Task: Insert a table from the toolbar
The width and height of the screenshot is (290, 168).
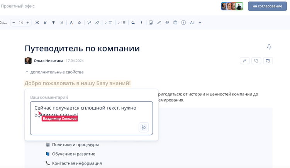Action: [x=175, y=22]
